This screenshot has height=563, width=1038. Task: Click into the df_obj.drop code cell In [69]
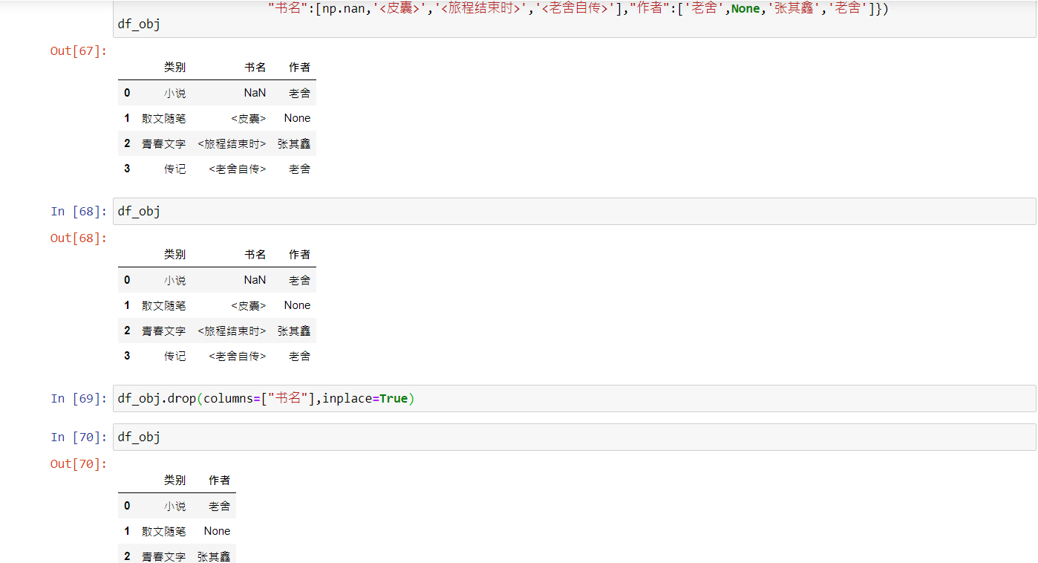[x=575, y=398]
